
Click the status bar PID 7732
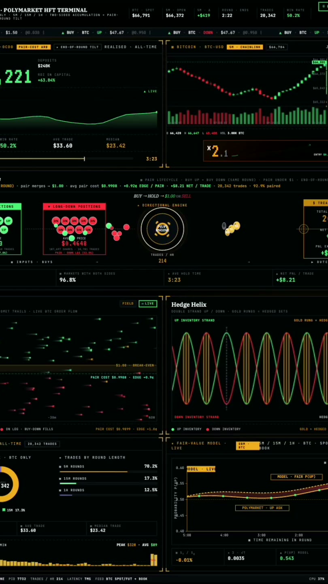click(17, 579)
